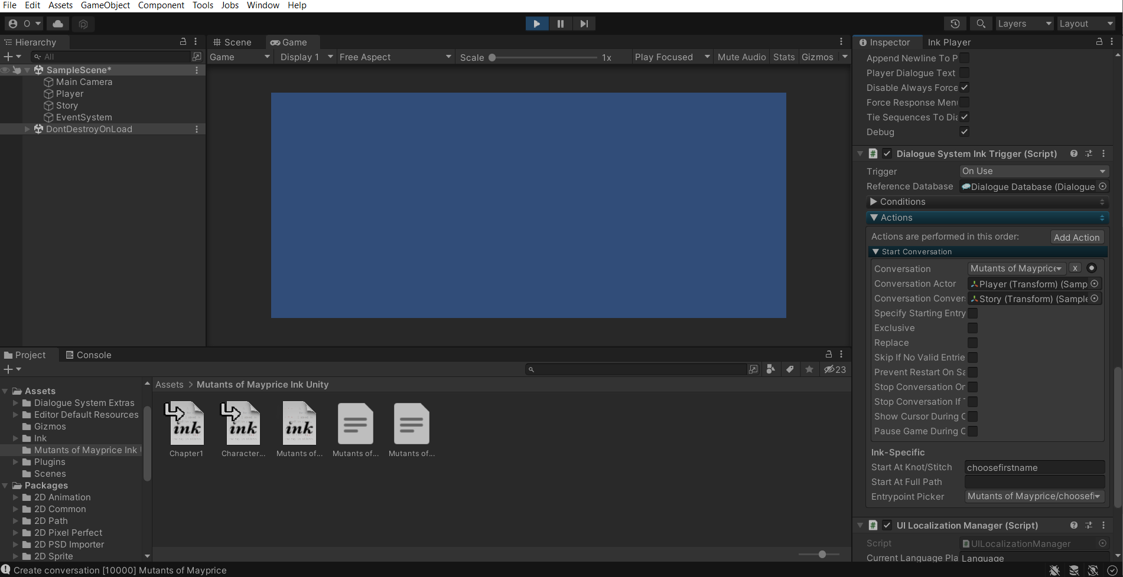The image size is (1123, 577).
Task: Enable the Exclusive checkbox
Action: pyautogui.click(x=972, y=328)
